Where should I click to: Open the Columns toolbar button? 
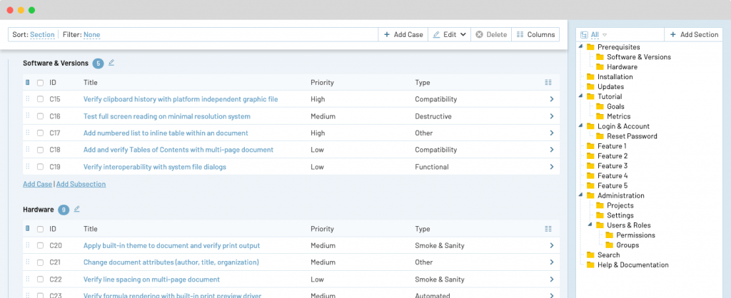point(535,34)
